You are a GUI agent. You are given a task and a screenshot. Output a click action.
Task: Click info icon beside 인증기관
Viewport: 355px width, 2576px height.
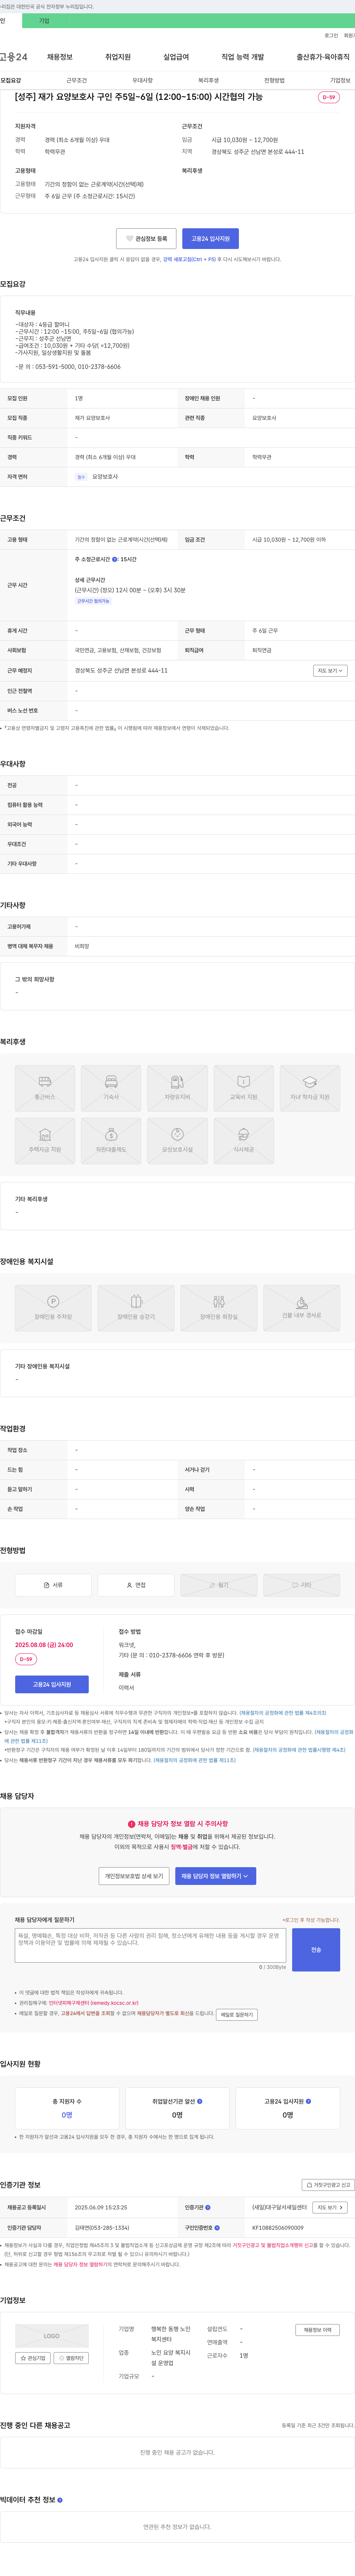point(208,2207)
